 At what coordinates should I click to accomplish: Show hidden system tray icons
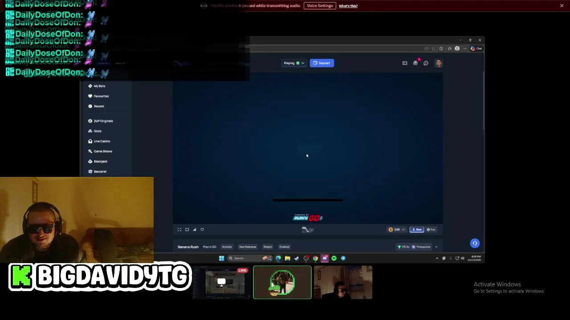pos(437,258)
